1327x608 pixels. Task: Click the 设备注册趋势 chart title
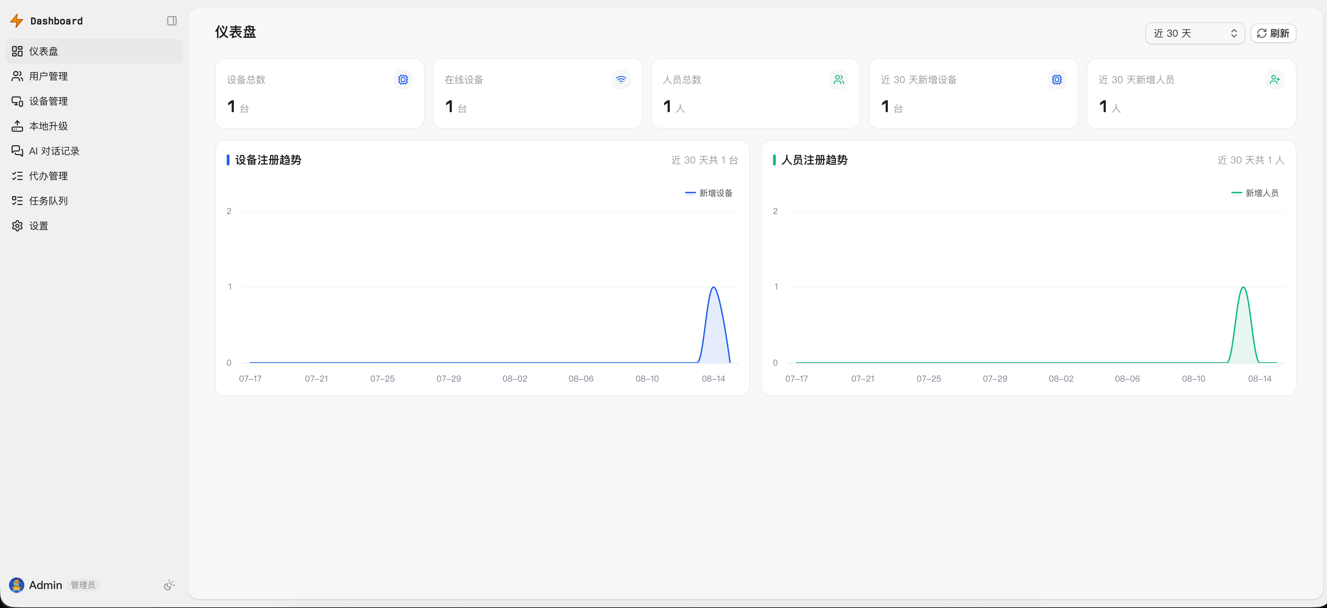268,160
